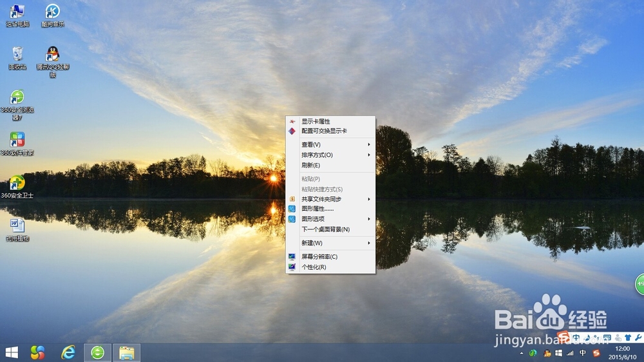Open 酷狗音乐 desktop shortcut

point(53,15)
